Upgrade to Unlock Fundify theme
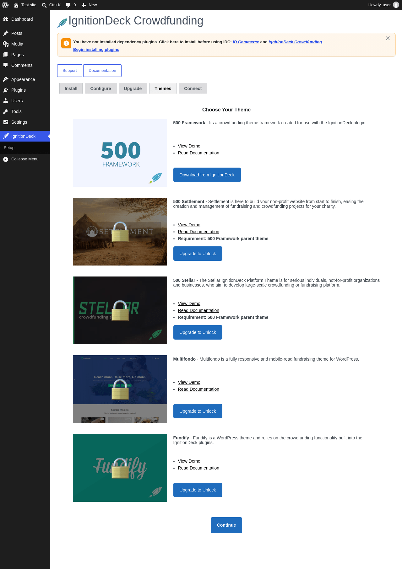 pos(198,490)
